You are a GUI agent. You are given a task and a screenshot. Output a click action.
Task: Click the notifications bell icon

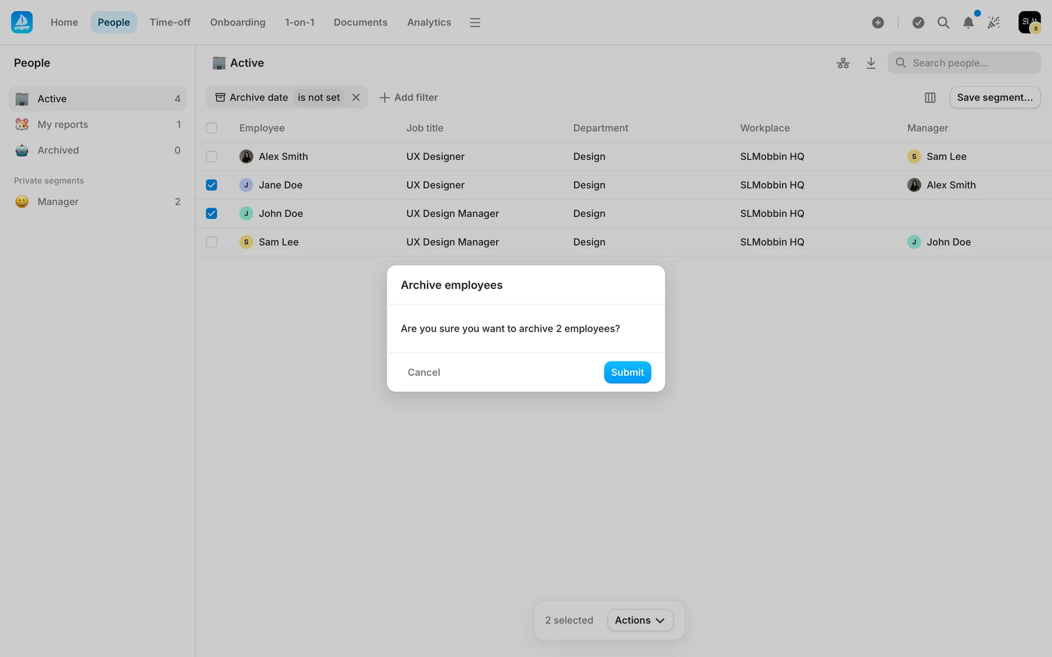coord(968,22)
